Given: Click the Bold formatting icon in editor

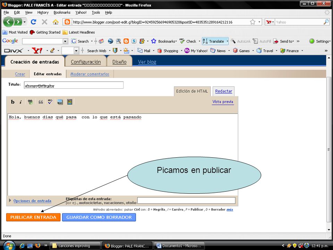Looking at the screenshot, I should pyautogui.click(x=13, y=102).
